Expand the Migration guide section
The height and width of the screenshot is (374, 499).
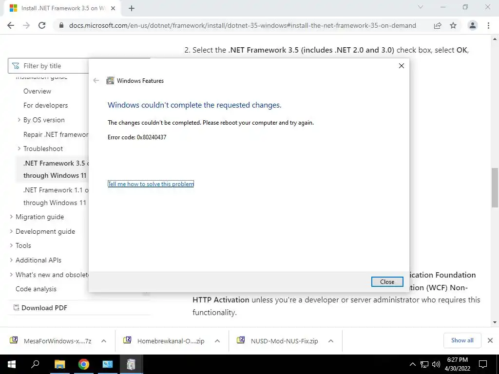pos(11,217)
